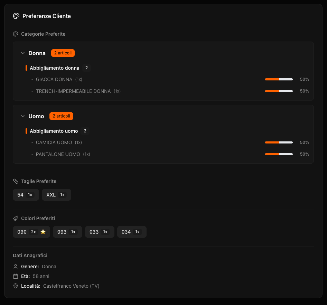This screenshot has height=305, width=327.
Task: Toggle the color chip 033
Action: click(x=100, y=232)
